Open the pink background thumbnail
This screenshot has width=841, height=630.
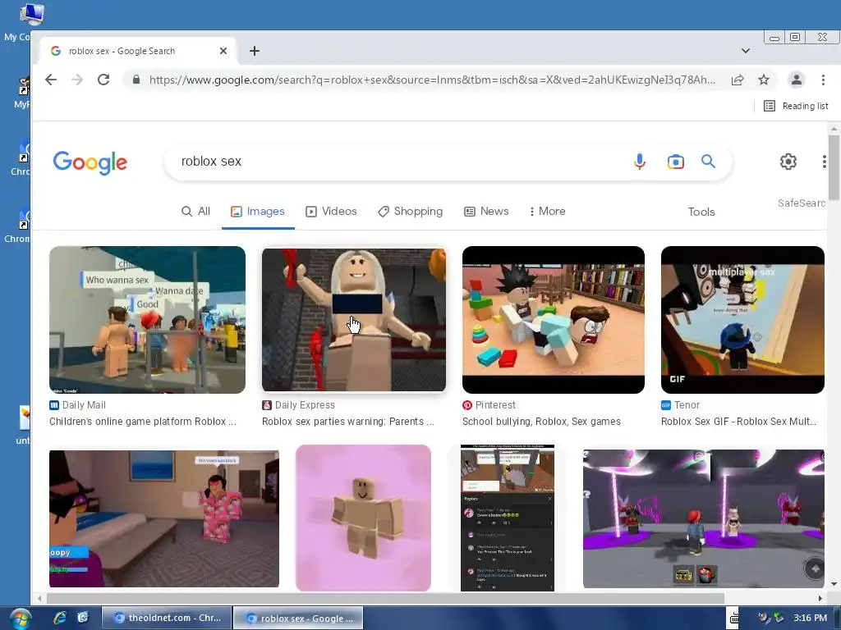pyautogui.click(x=363, y=518)
